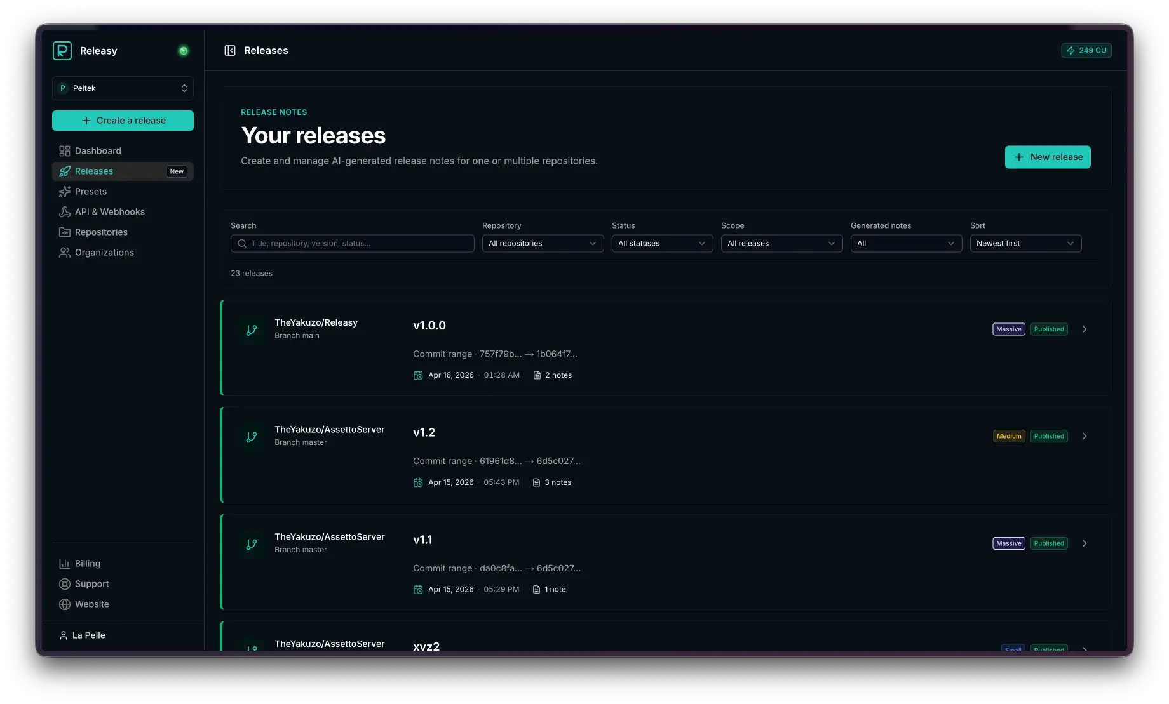
Task: Click calendar icon in the 05:29 PM row
Action: [x=418, y=590]
